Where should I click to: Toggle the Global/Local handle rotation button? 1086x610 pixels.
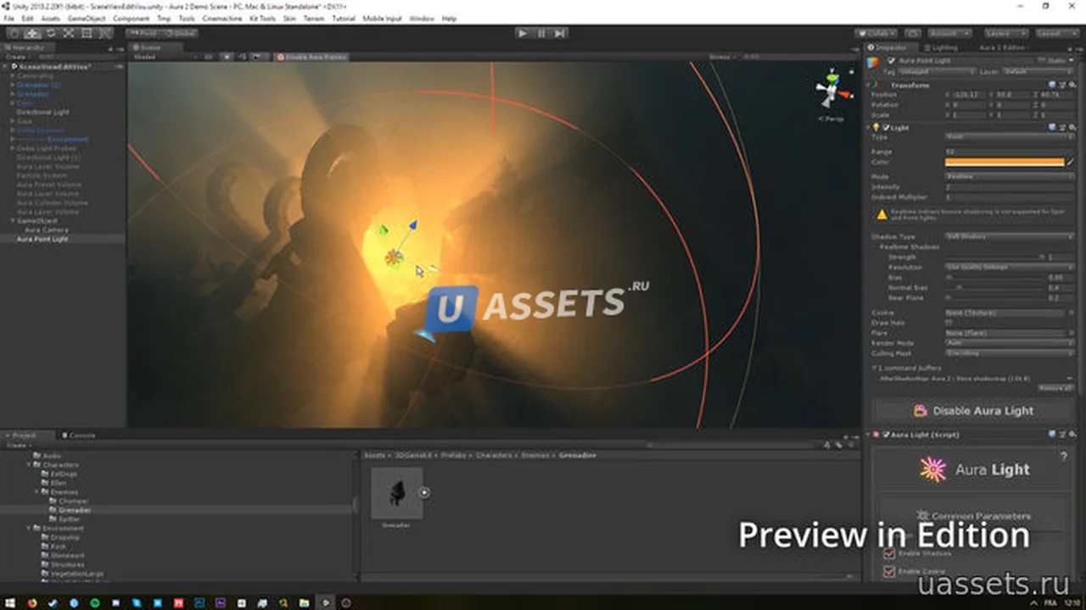(x=180, y=33)
